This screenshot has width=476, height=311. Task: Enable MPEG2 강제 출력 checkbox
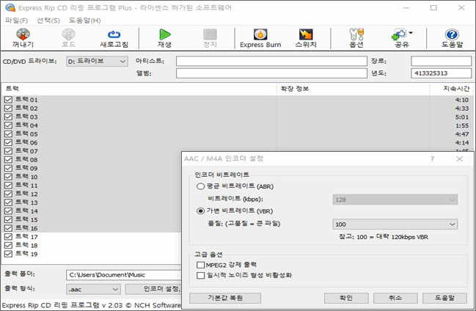pos(200,265)
